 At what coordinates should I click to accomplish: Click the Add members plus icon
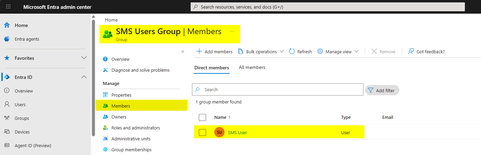[x=199, y=52]
